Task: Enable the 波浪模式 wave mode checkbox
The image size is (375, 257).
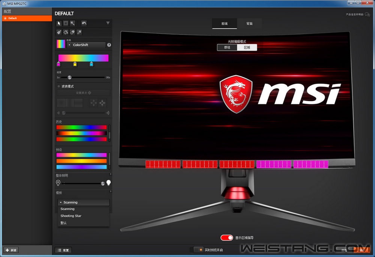Action: (x=58, y=86)
